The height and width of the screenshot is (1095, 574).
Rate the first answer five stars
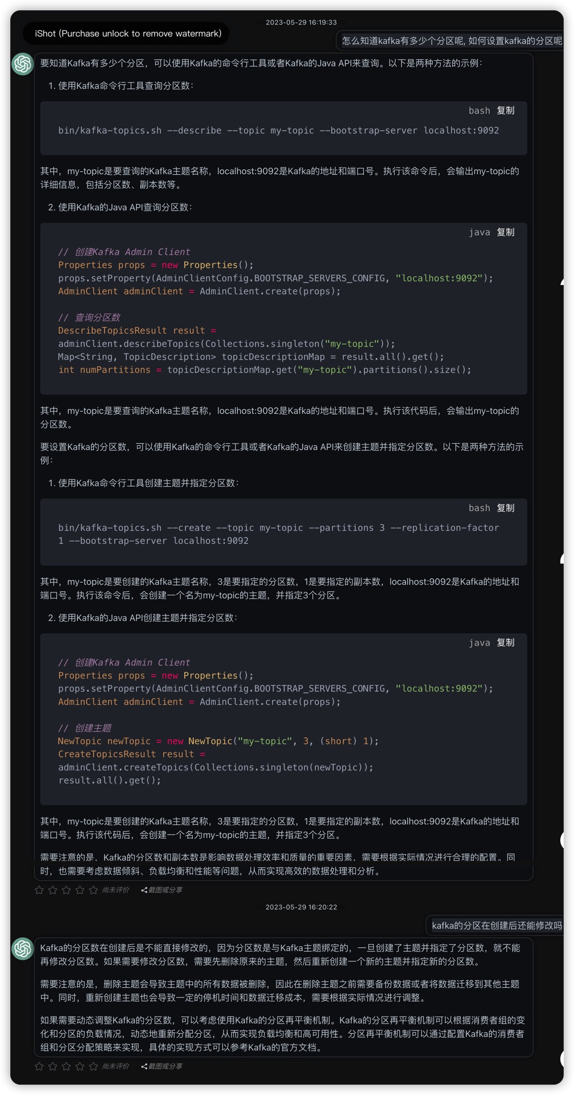pyautogui.click(x=93, y=890)
